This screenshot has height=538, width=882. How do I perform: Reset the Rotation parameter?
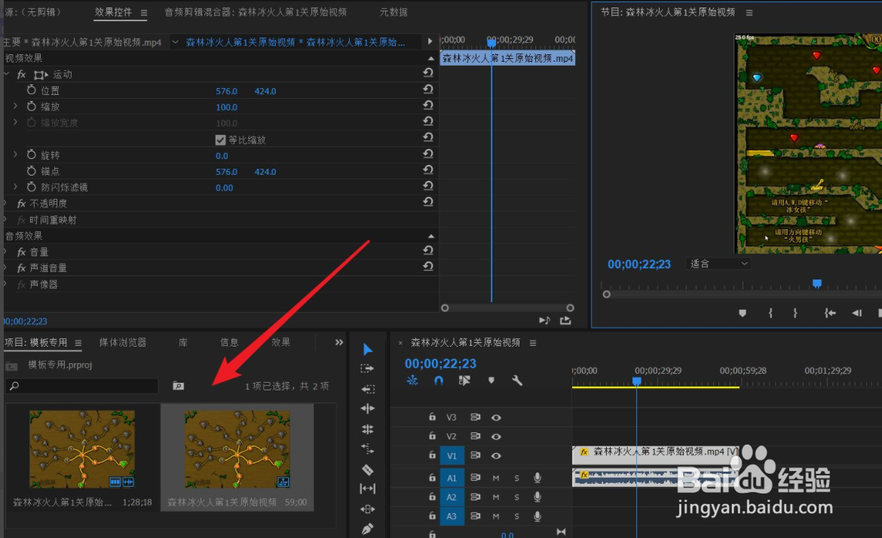pos(428,154)
